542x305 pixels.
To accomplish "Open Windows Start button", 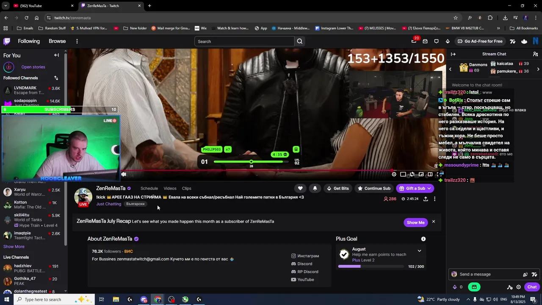I will pyautogui.click(x=6, y=299).
